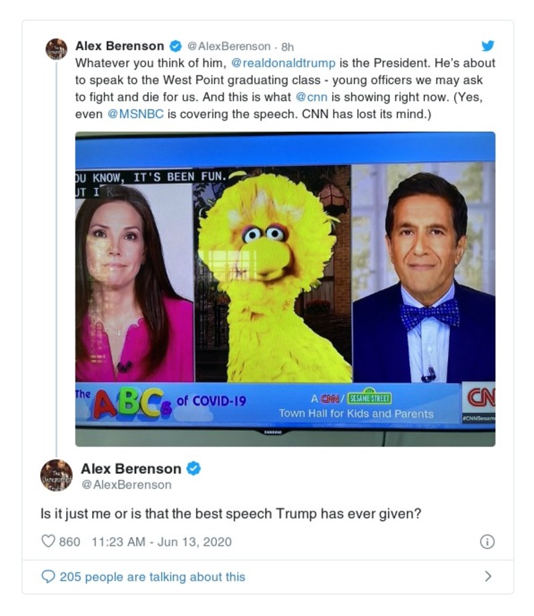
Task: Click the Twitter bird logo
Action: 488,47
